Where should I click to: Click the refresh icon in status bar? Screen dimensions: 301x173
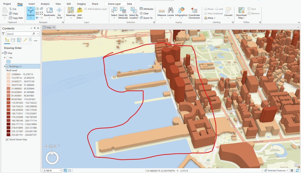pyautogui.click(x=297, y=171)
